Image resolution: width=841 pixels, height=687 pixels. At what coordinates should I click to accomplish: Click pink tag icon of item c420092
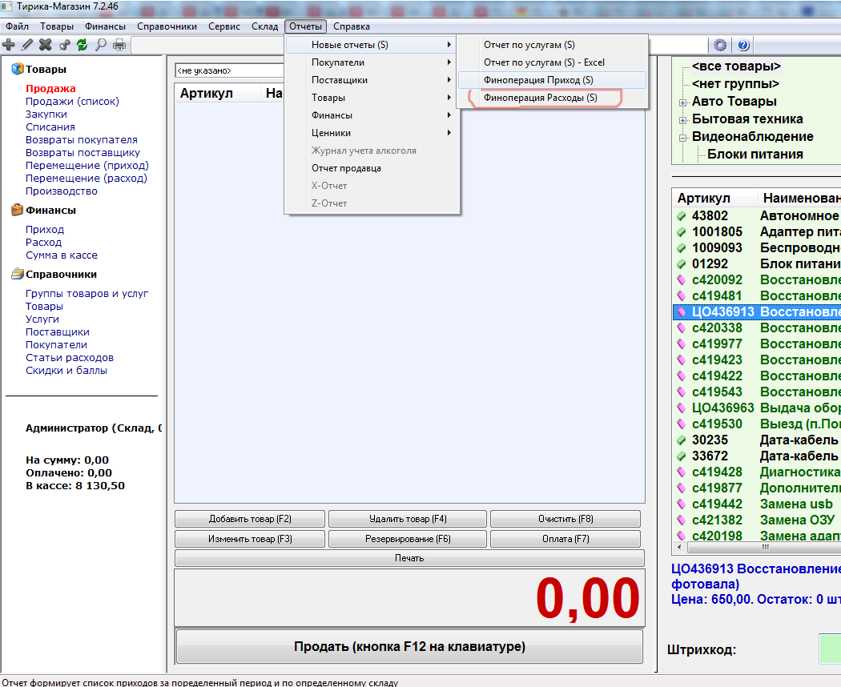pyautogui.click(x=681, y=279)
